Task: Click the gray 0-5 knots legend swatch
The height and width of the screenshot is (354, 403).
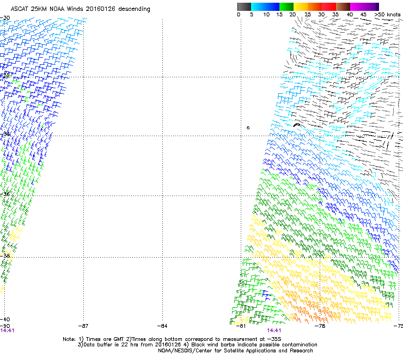Action: click(x=244, y=7)
